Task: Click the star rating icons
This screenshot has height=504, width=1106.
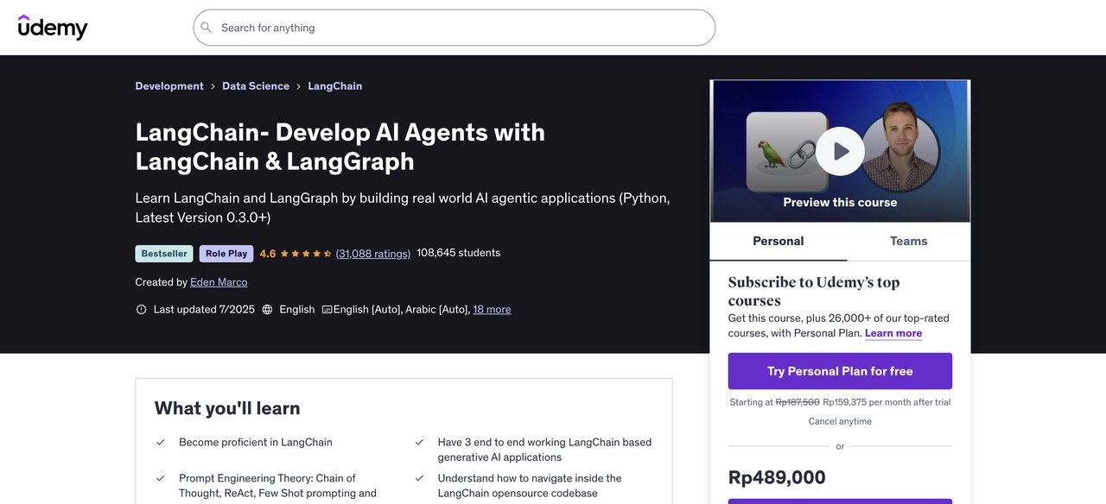Action: (x=306, y=254)
